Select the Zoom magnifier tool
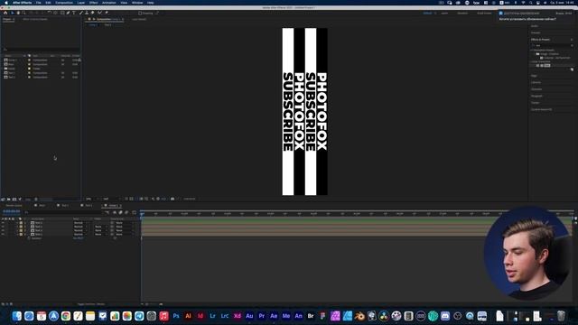Image resolution: width=578 pixels, height=325 pixels. [x=24, y=13]
